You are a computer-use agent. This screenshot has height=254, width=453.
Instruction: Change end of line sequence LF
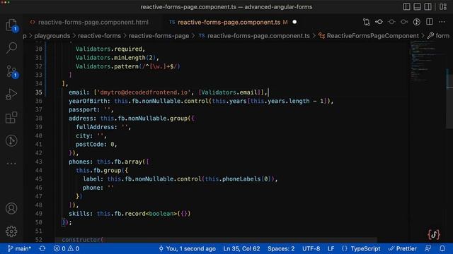point(331,248)
